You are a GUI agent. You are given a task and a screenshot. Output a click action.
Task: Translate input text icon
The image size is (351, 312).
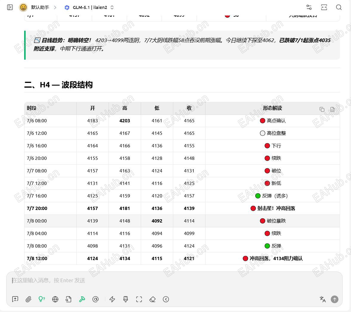pos(323,299)
